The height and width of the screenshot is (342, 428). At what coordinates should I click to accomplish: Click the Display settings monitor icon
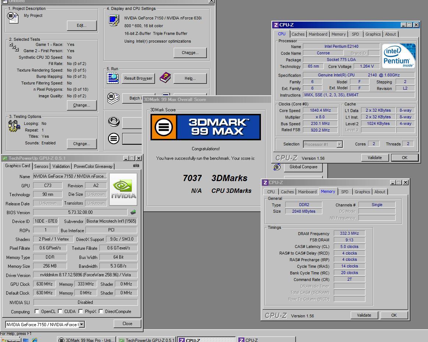coord(114,21)
